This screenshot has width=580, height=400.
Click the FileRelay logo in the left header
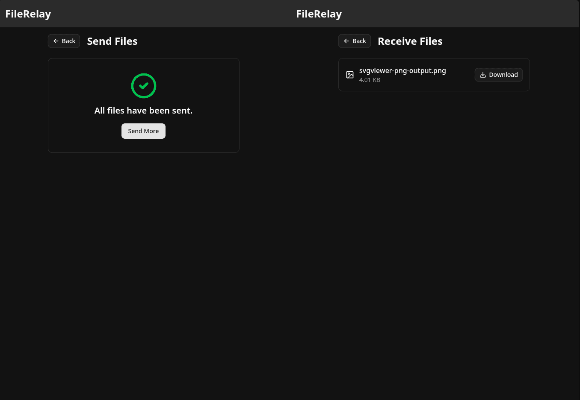click(x=28, y=13)
